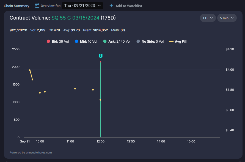This screenshot has width=245, height=162.
Task: Click the Vol: 2,199 value
Action: [38, 30]
